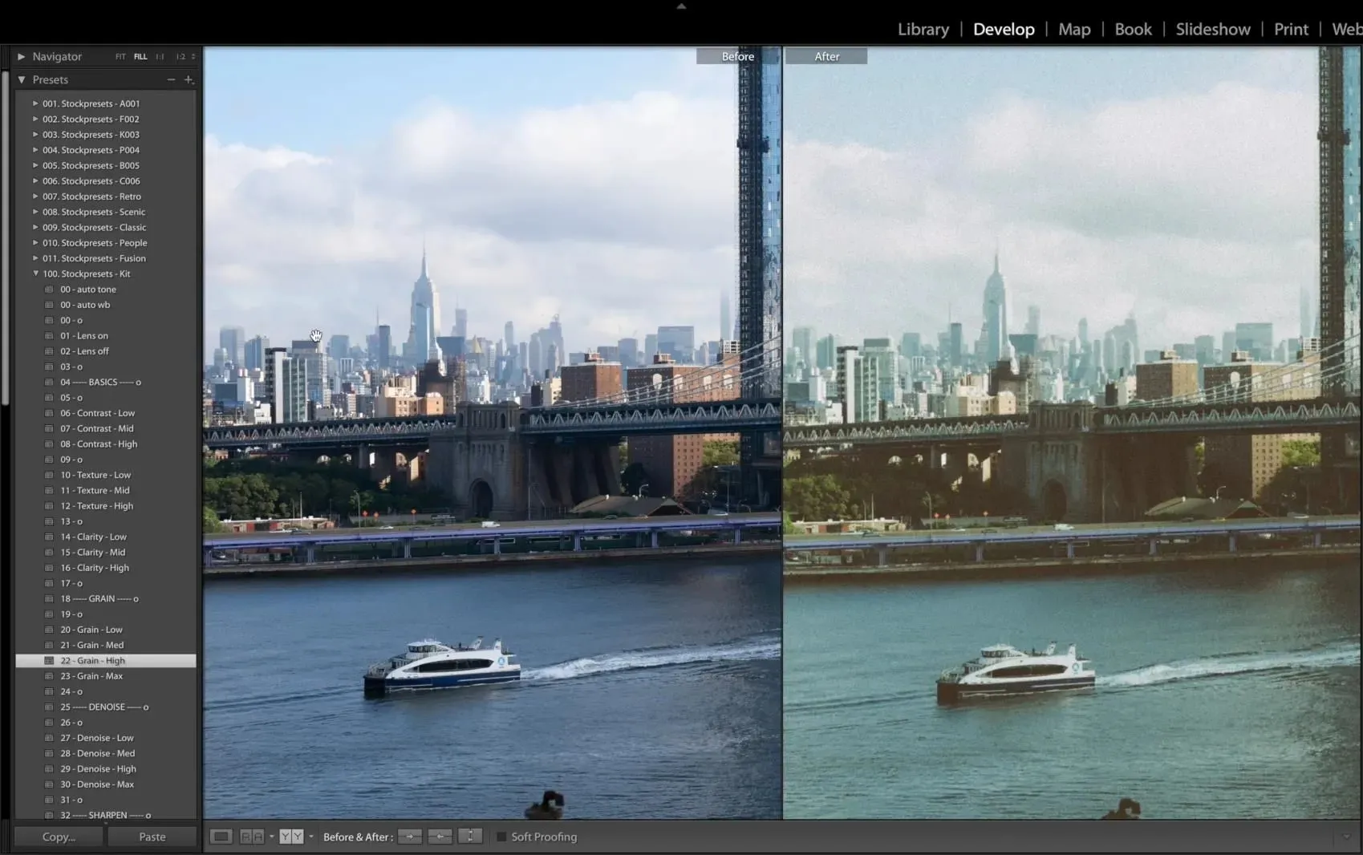The height and width of the screenshot is (855, 1363).
Task: Open the Library module
Action: tap(923, 30)
